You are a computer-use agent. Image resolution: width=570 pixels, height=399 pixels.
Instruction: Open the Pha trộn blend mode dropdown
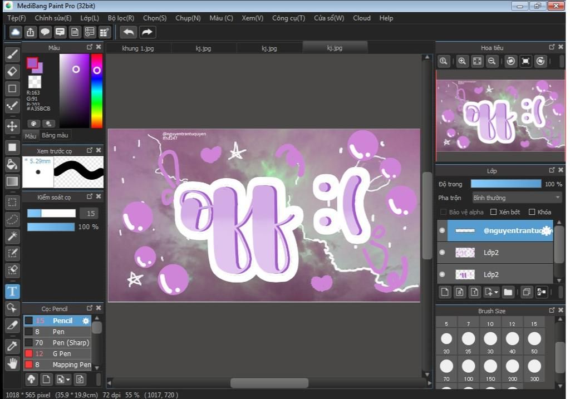(517, 198)
